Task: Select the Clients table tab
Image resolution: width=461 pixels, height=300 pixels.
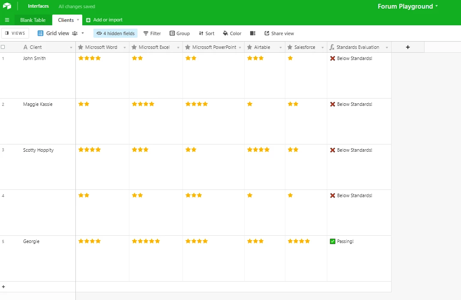Action: point(66,20)
